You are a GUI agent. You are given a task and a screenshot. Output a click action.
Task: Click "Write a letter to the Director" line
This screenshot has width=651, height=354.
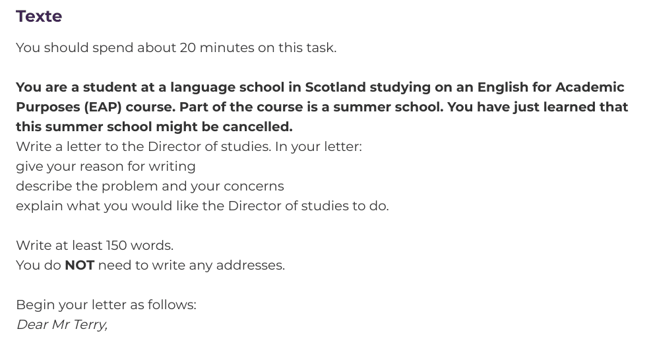coord(188,146)
